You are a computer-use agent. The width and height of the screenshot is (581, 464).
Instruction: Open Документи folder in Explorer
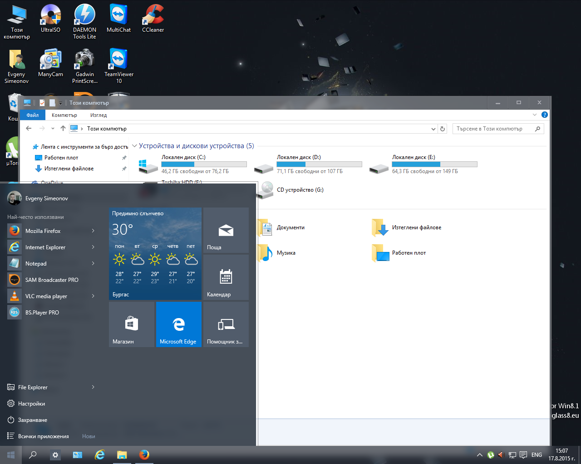pyautogui.click(x=282, y=227)
